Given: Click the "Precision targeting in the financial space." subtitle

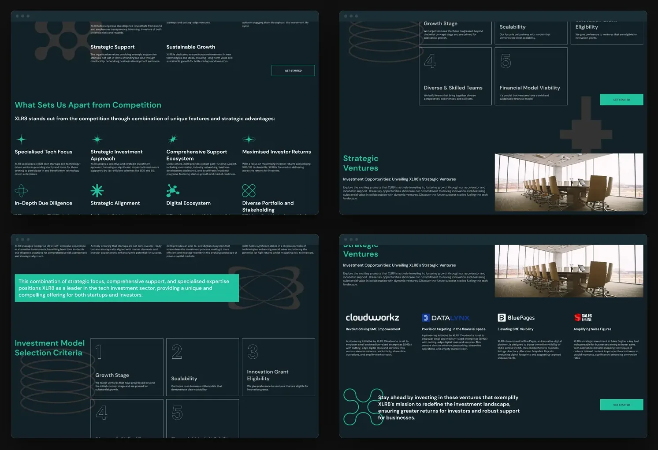Looking at the screenshot, I should click(454, 329).
